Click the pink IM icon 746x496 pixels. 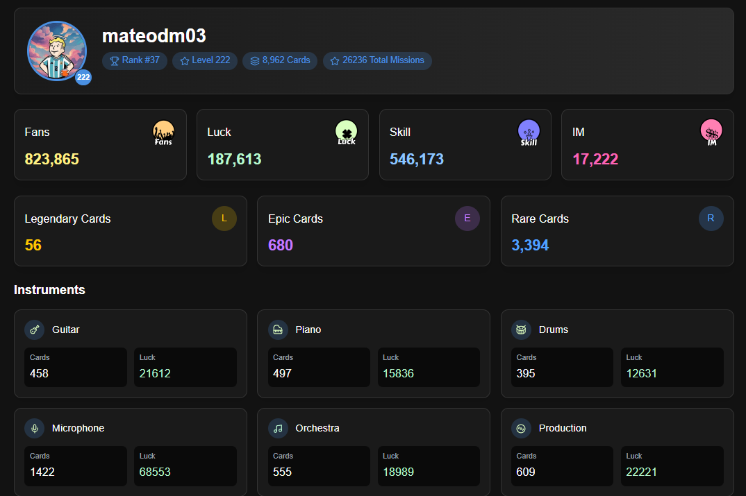tap(711, 132)
